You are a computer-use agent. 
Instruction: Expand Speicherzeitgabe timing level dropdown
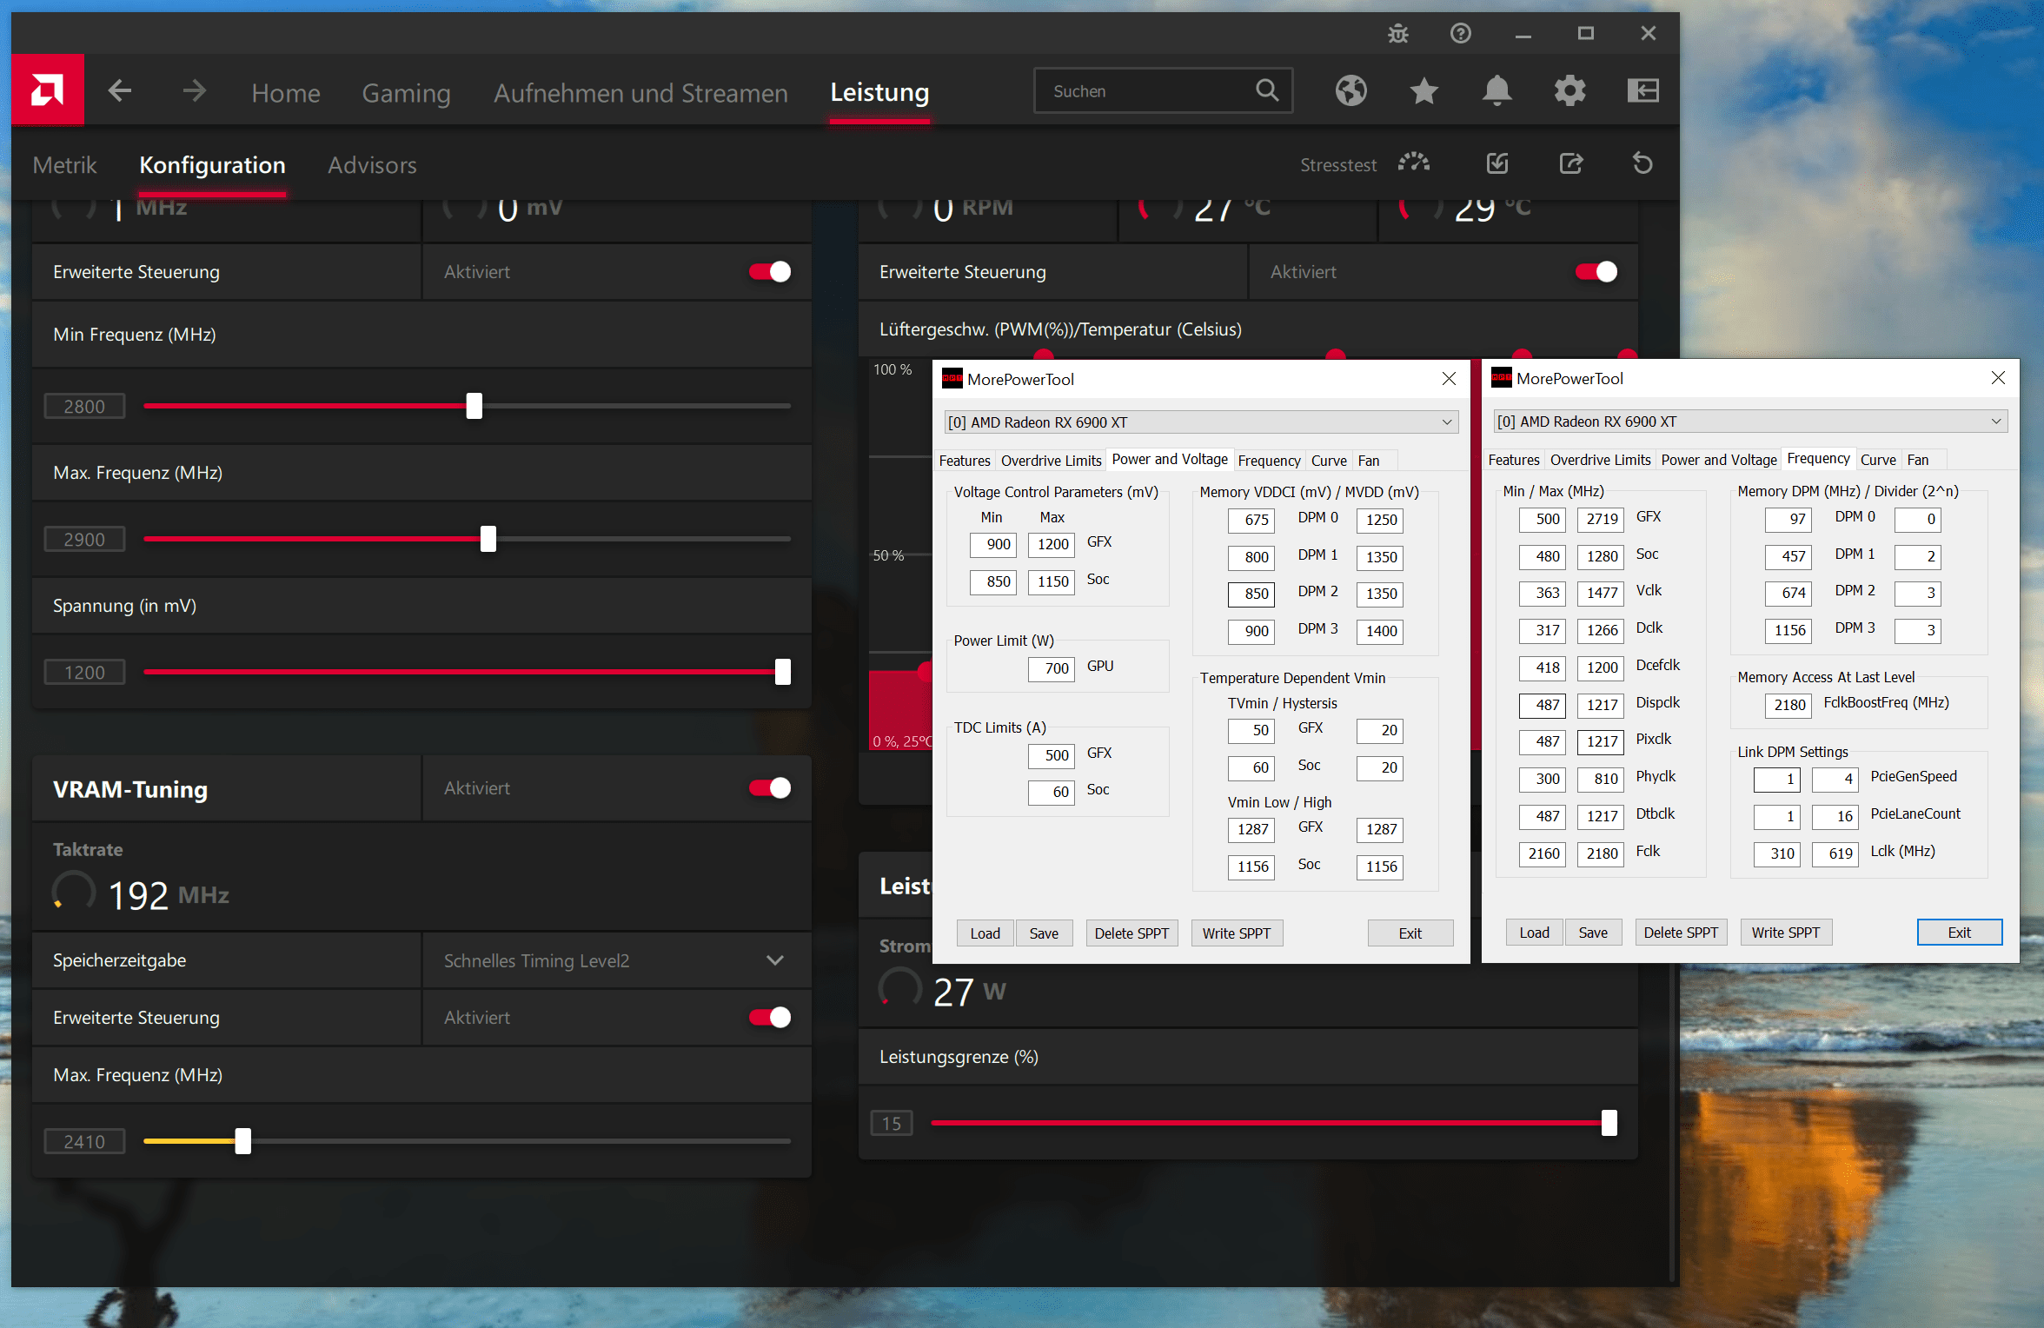pyautogui.click(x=774, y=960)
